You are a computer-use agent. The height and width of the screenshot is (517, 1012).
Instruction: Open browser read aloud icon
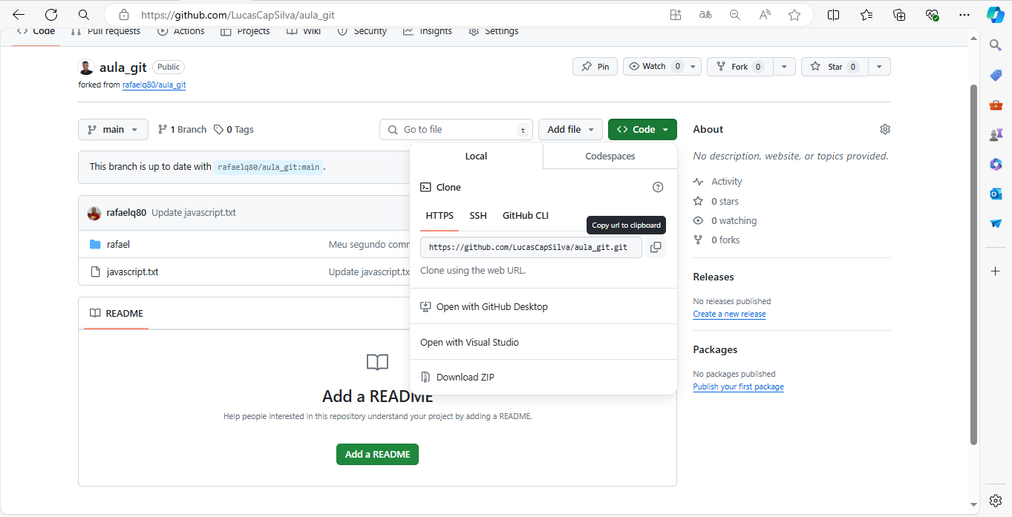(765, 15)
